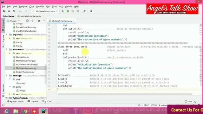The width and height of the screenshot is (203, 114).
Task: Click the Save All toolbar icon
Action: click(9, 11)
